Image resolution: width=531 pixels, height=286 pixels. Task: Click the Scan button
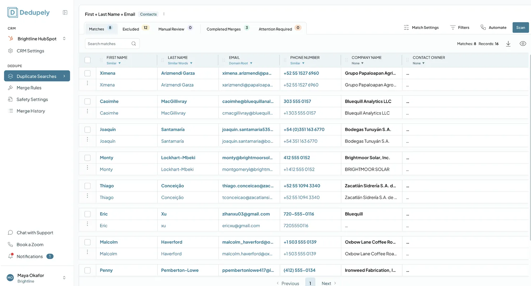click(521, 28)
